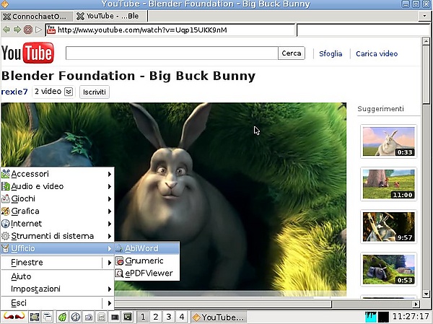Switch to virtual desktop 2
Screen dimensions: 433x324
(x=156, y=317)
